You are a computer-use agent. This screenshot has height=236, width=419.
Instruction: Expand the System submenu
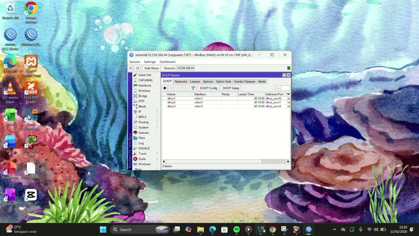tap(157, 128)
